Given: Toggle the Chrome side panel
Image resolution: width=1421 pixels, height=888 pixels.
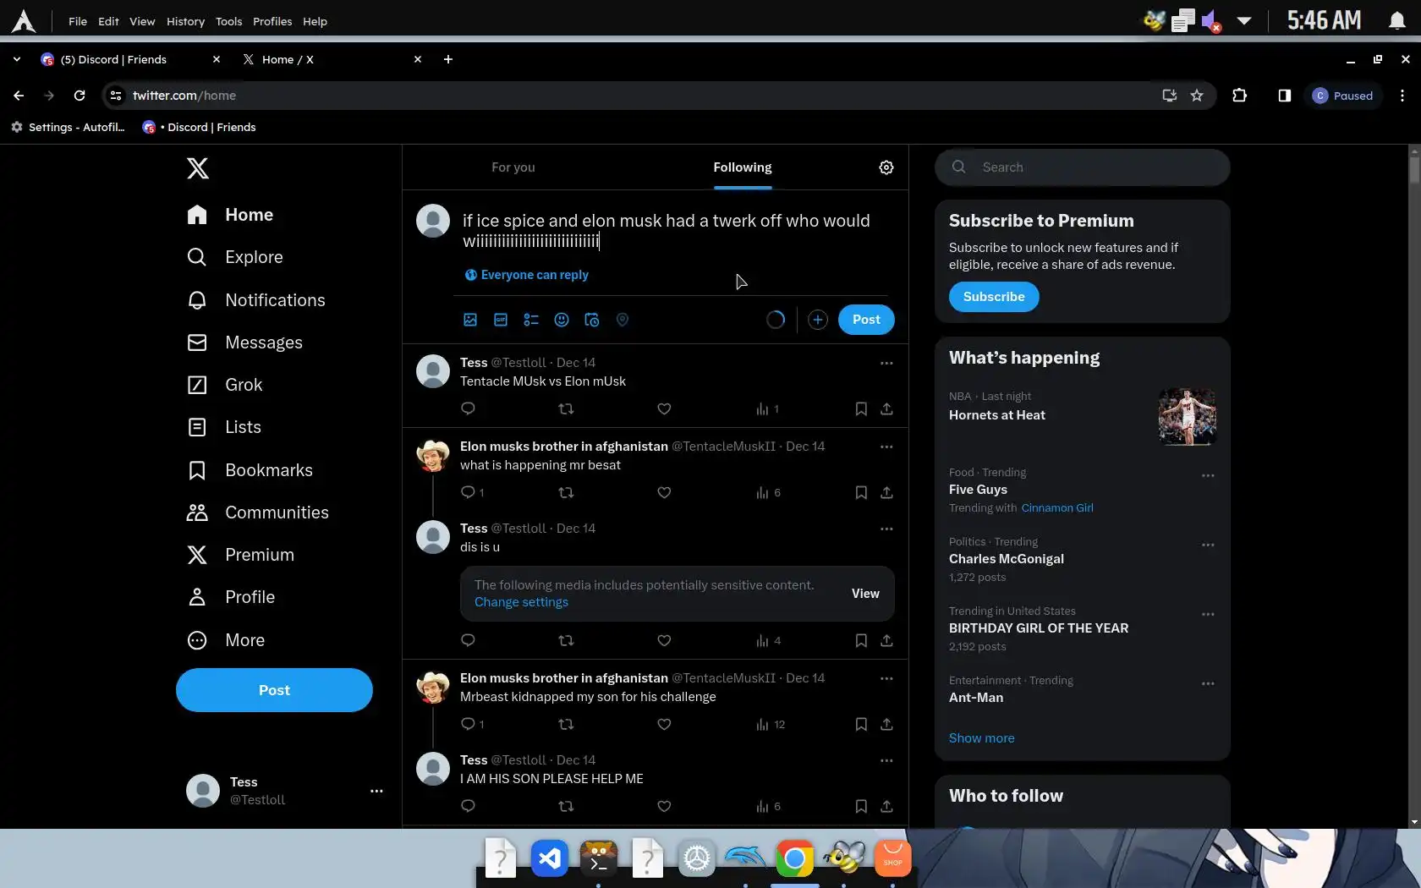Looking at the screenshot, I should point(1284,96).
